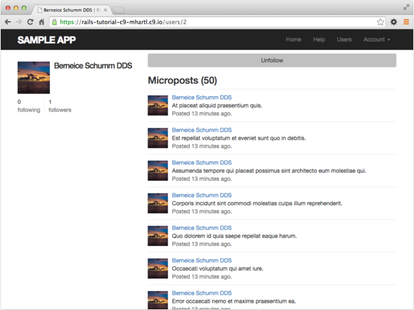Click the SAMPLE APP logo

(x=47, y=40)
